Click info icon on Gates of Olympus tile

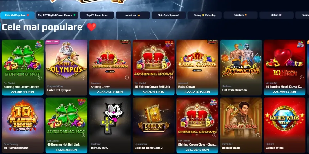(83, 77)
